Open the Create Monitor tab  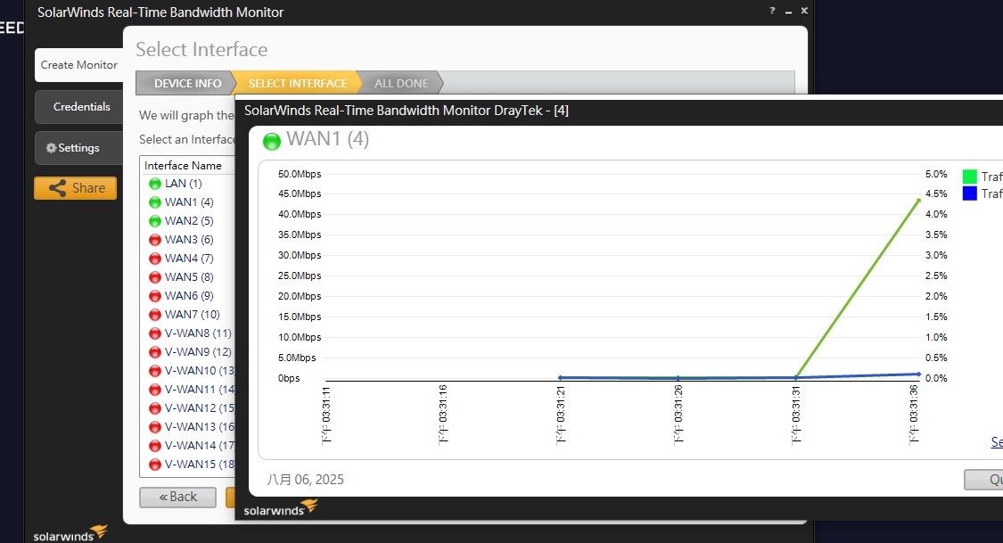point(78,65)
